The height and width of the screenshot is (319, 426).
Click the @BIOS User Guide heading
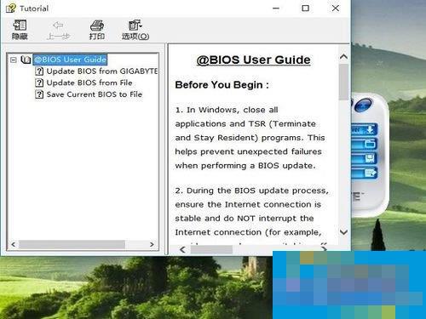253,60
